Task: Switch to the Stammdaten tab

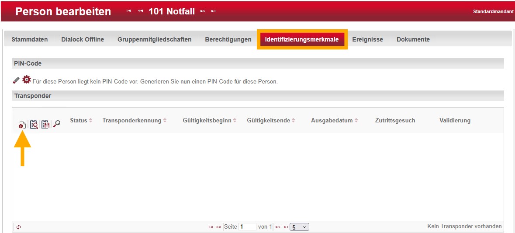Action: 30,39
